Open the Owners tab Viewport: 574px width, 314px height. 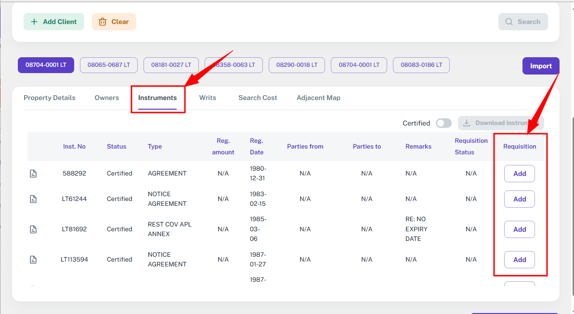pos(107,98)
